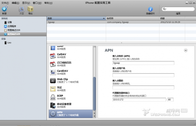Click the APN access point name field
196x126 pixels.
[143, 63]
